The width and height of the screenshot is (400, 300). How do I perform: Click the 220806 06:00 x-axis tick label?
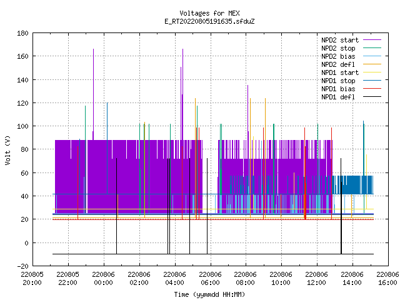[x=210, y=279]
